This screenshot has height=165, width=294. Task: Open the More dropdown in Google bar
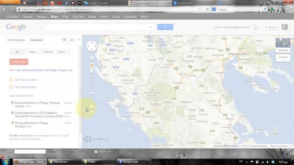[x=145, y=16]
